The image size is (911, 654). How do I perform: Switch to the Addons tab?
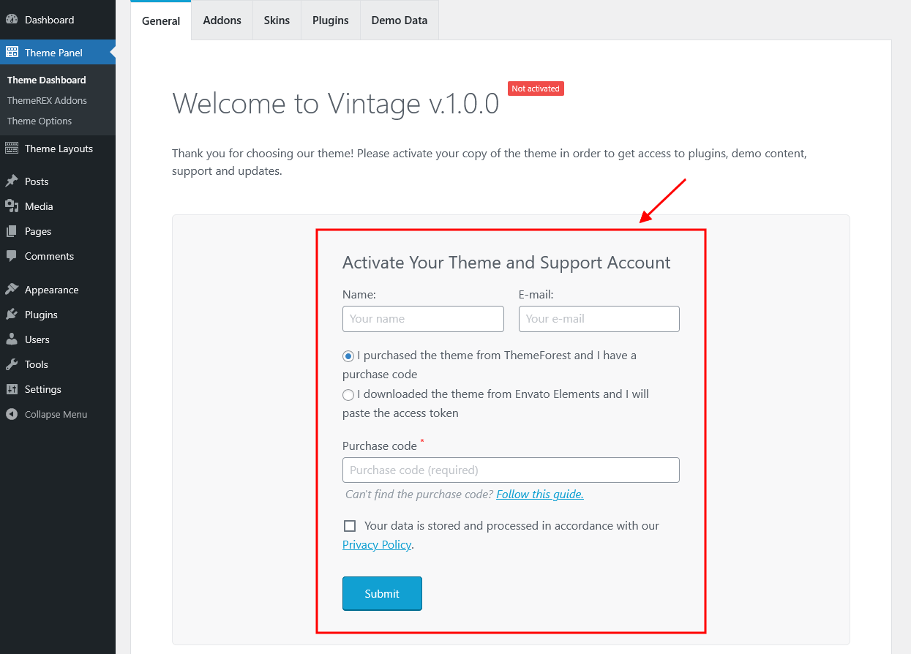222,20
